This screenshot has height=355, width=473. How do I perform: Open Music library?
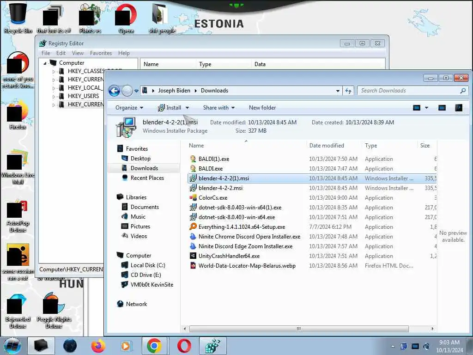pos(138,217)
